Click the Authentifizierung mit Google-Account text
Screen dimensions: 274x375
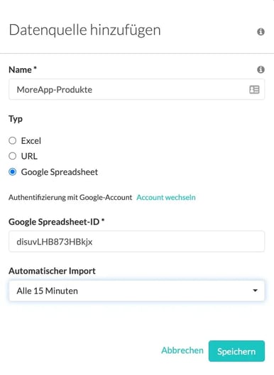pyautogui.click(x=70, y=198)
